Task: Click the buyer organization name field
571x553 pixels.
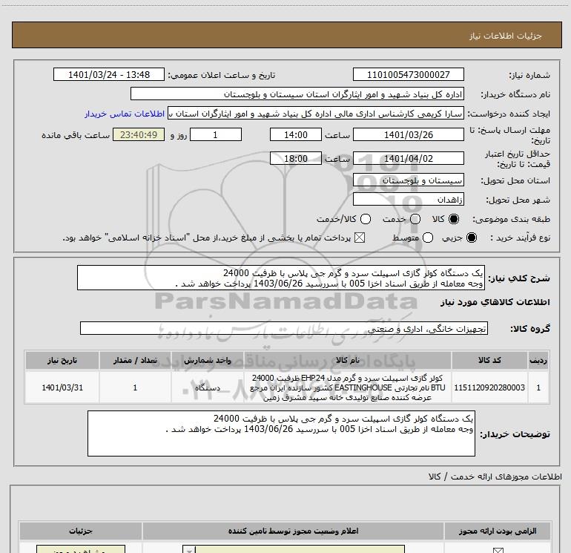Action: (297, 94)
